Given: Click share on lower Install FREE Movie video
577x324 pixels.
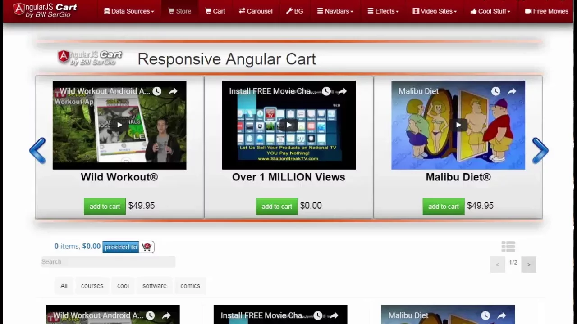Looking at the screenshot, I should coord(334,316).
